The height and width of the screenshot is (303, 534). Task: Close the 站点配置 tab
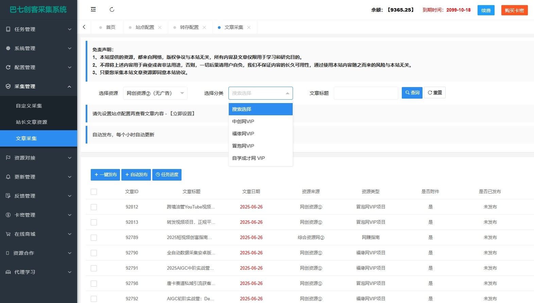pyautogui.click(x=160, y=28)
